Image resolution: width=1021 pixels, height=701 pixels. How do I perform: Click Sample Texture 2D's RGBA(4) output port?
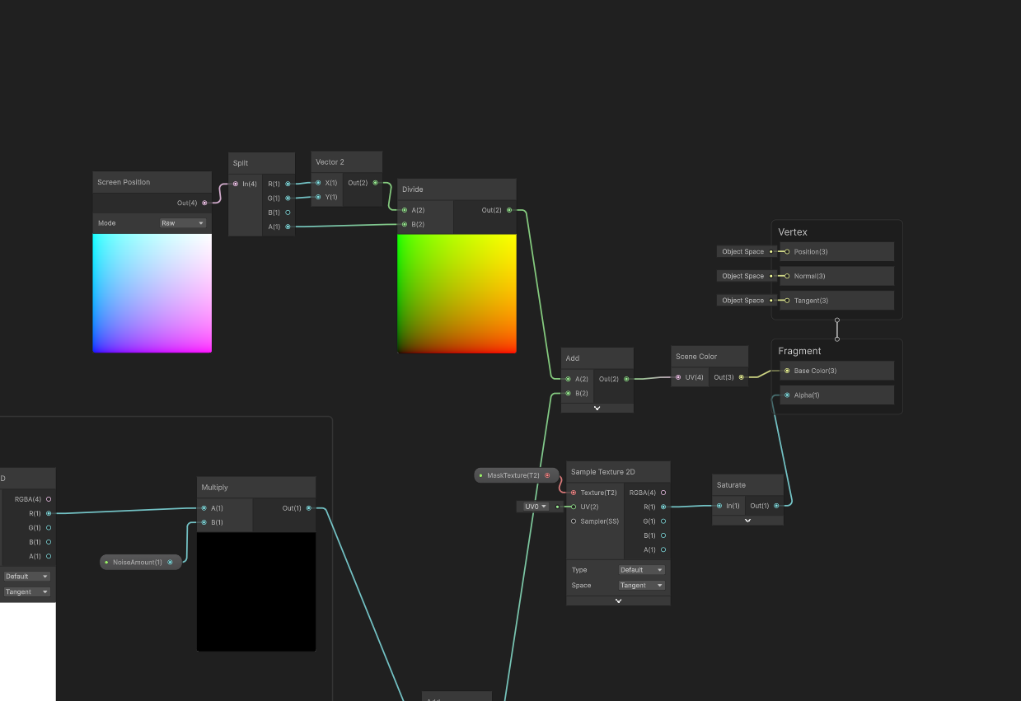(x=663, y=493)
